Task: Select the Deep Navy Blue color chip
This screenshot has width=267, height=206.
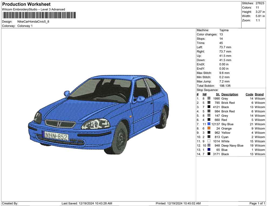Action: [208, 145]
